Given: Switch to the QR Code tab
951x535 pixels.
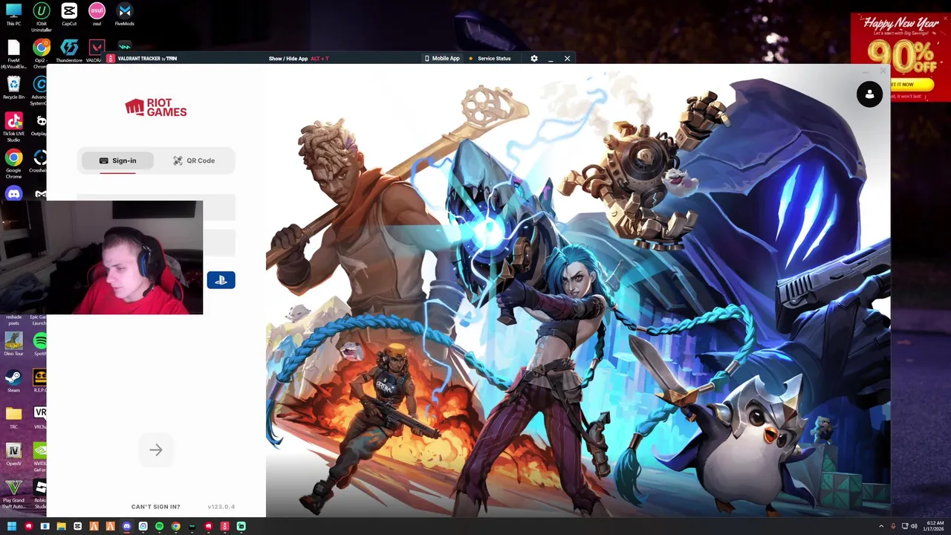Looking at the screenshot, I should coord(194,160).
